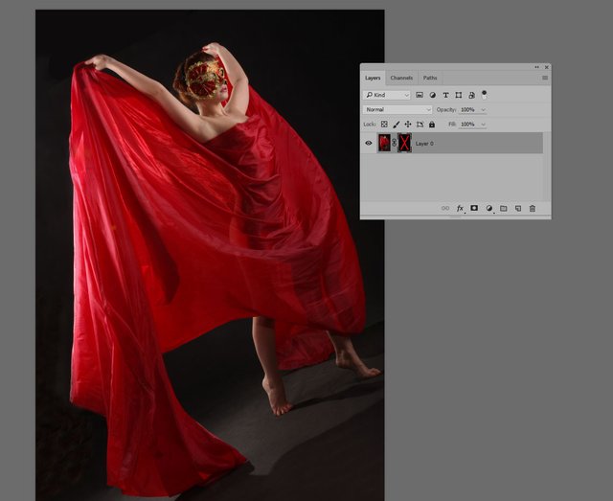The width and height of the screenshot is (613, 501).
Task: Create a new group folder
Action: coord(504,209)
